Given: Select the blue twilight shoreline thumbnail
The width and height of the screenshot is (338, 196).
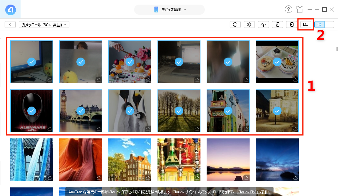Looking at the screenshot, I should (x=277, y=160).
